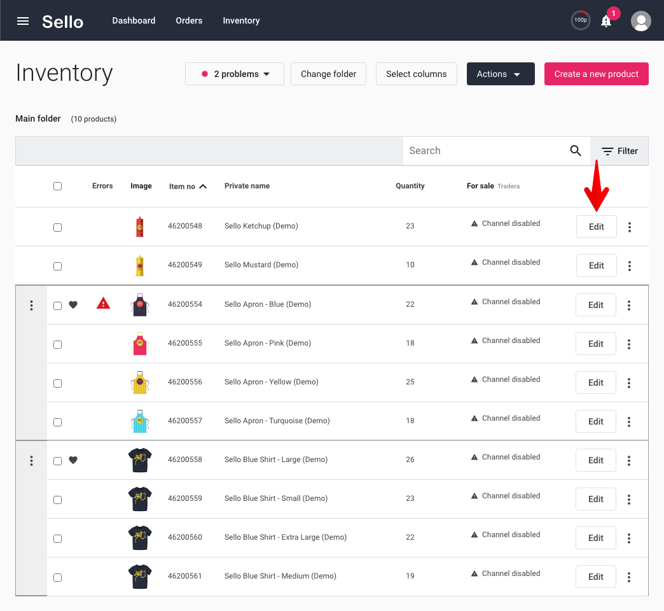Open the Actions dropdown
The image size is (664, 611).
coord(501,74)
